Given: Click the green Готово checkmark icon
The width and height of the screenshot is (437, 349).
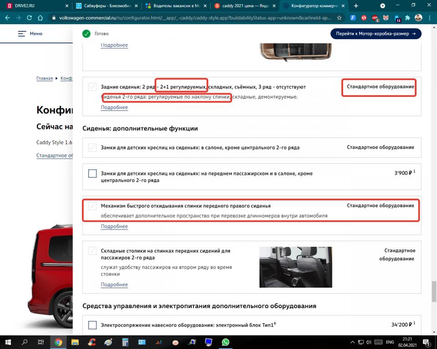Looking at the screenshot, I should pyautogui.click(x=86, y=34).
